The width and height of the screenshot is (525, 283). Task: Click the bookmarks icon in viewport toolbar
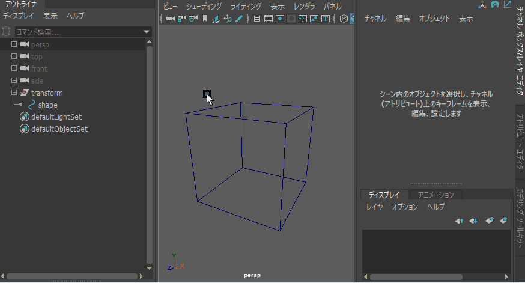click(204, 19)
